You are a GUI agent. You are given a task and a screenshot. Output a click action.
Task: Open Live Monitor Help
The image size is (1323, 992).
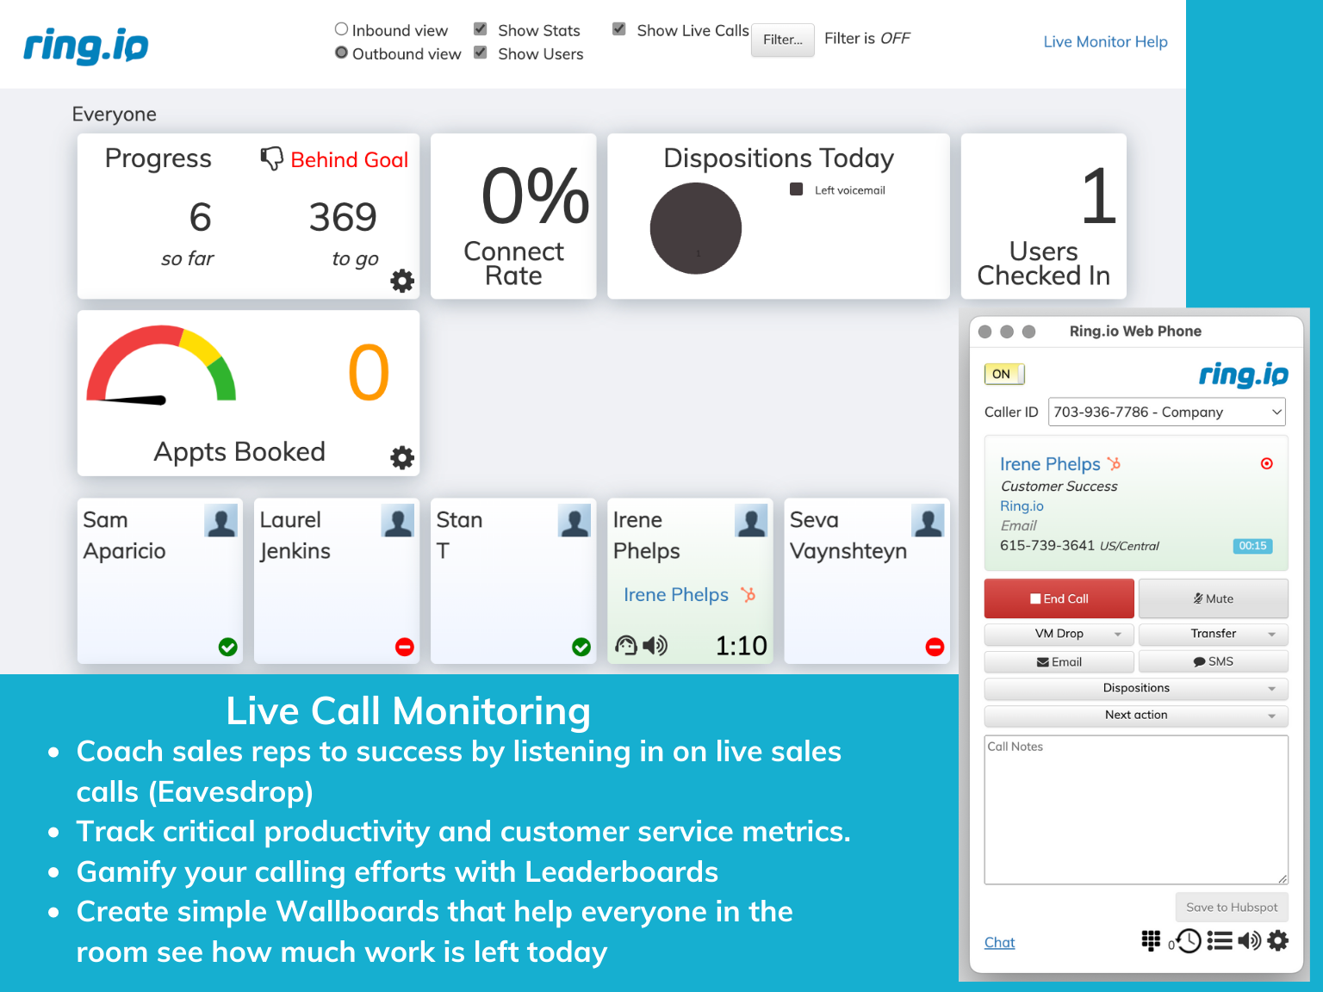[x=1105, y=41]
